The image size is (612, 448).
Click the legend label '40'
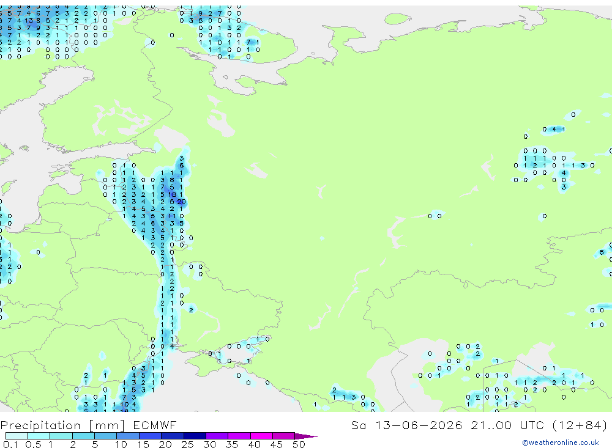click(254, 444)
